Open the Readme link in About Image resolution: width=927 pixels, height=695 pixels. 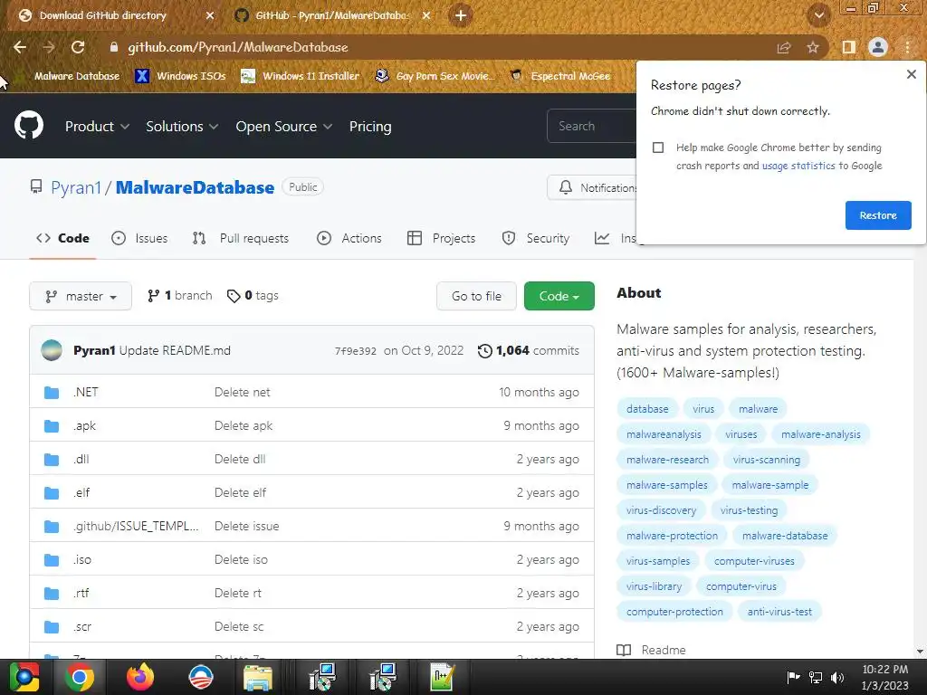point(652,650)
